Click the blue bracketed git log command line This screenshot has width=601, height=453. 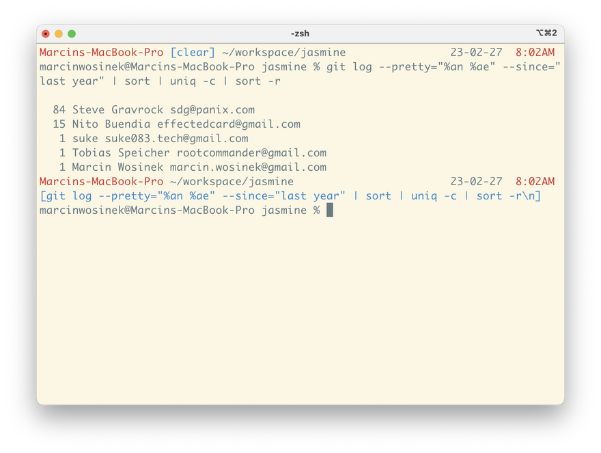[290, 196]
